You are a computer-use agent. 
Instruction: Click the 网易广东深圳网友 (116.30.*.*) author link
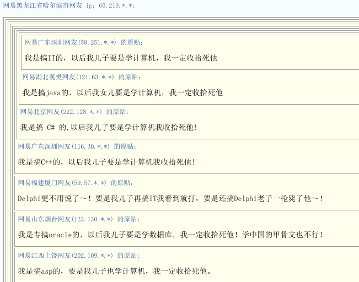(x=63, y=147)
